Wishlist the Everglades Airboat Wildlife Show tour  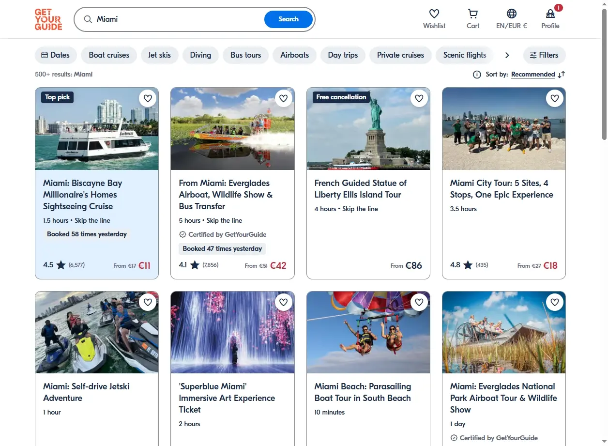point(283,98)
